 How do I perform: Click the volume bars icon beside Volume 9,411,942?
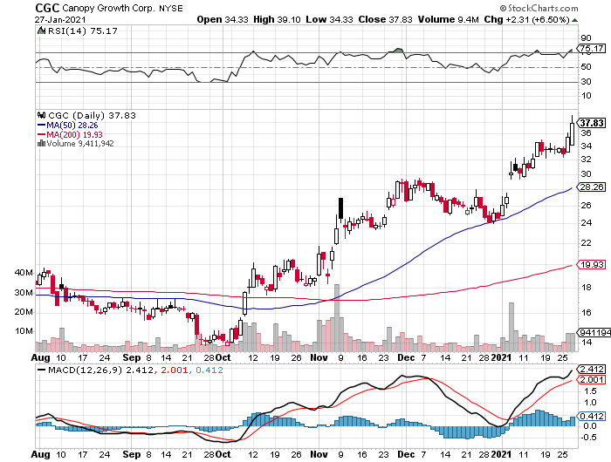(x=41, y=144)
